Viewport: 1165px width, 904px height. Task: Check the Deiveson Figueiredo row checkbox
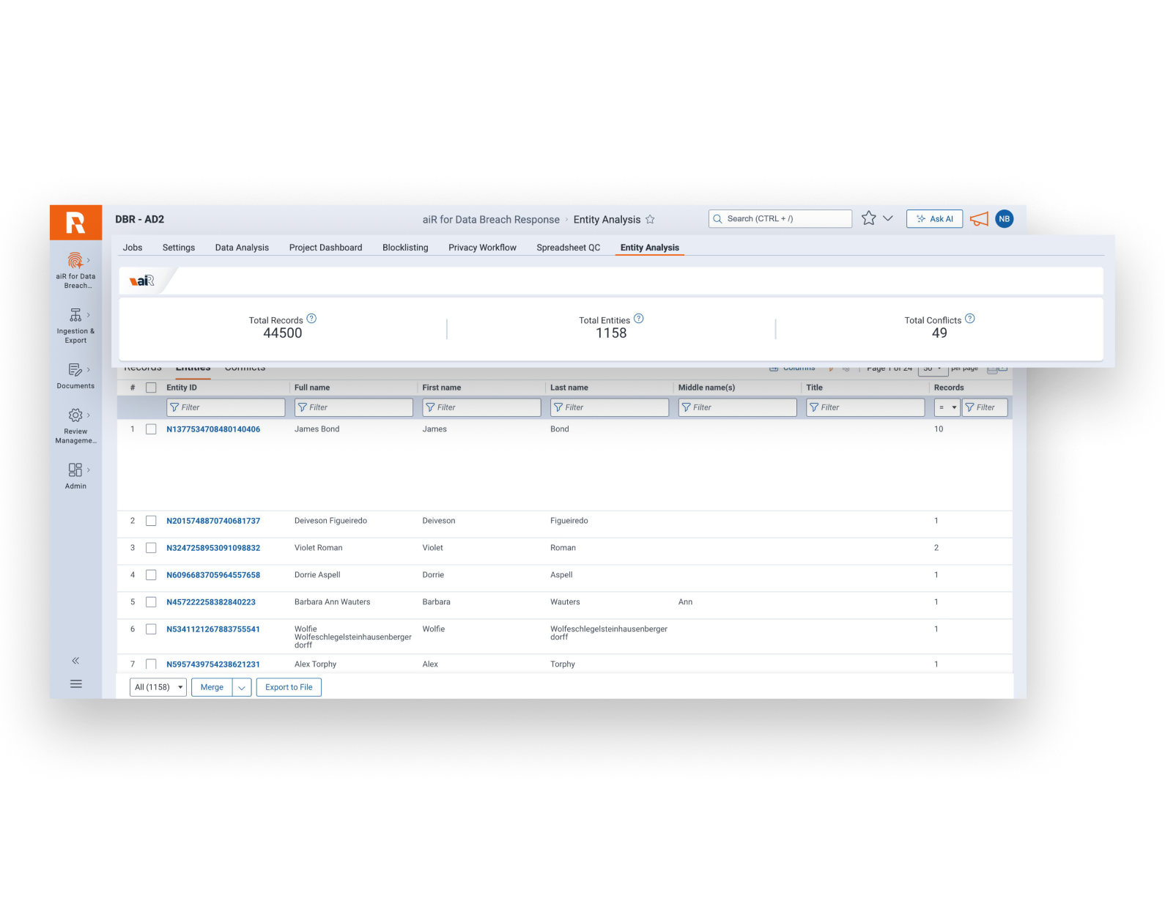click(x=151, y=521)
